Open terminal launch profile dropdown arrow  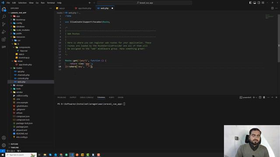point(256,97)
